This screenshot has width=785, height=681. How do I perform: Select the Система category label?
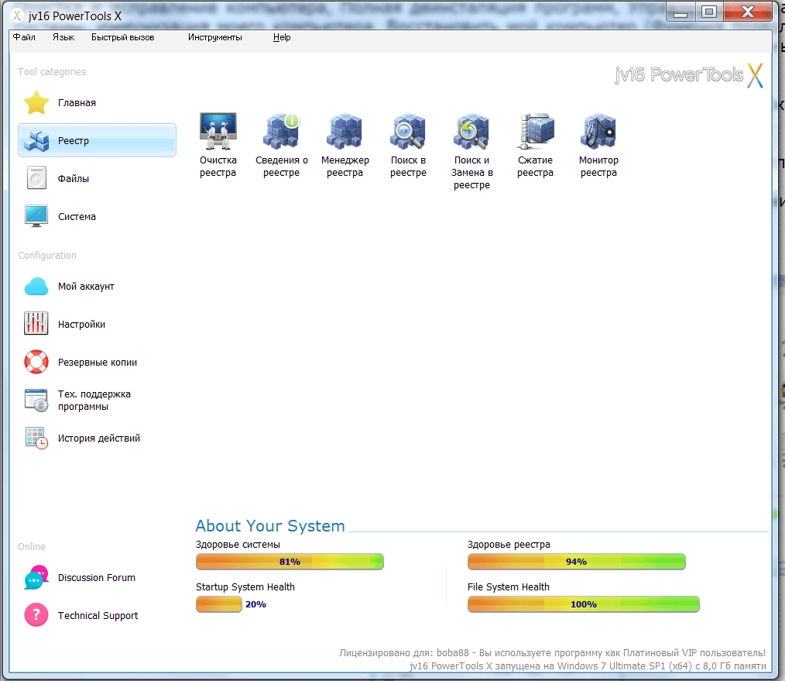point(77,216)
